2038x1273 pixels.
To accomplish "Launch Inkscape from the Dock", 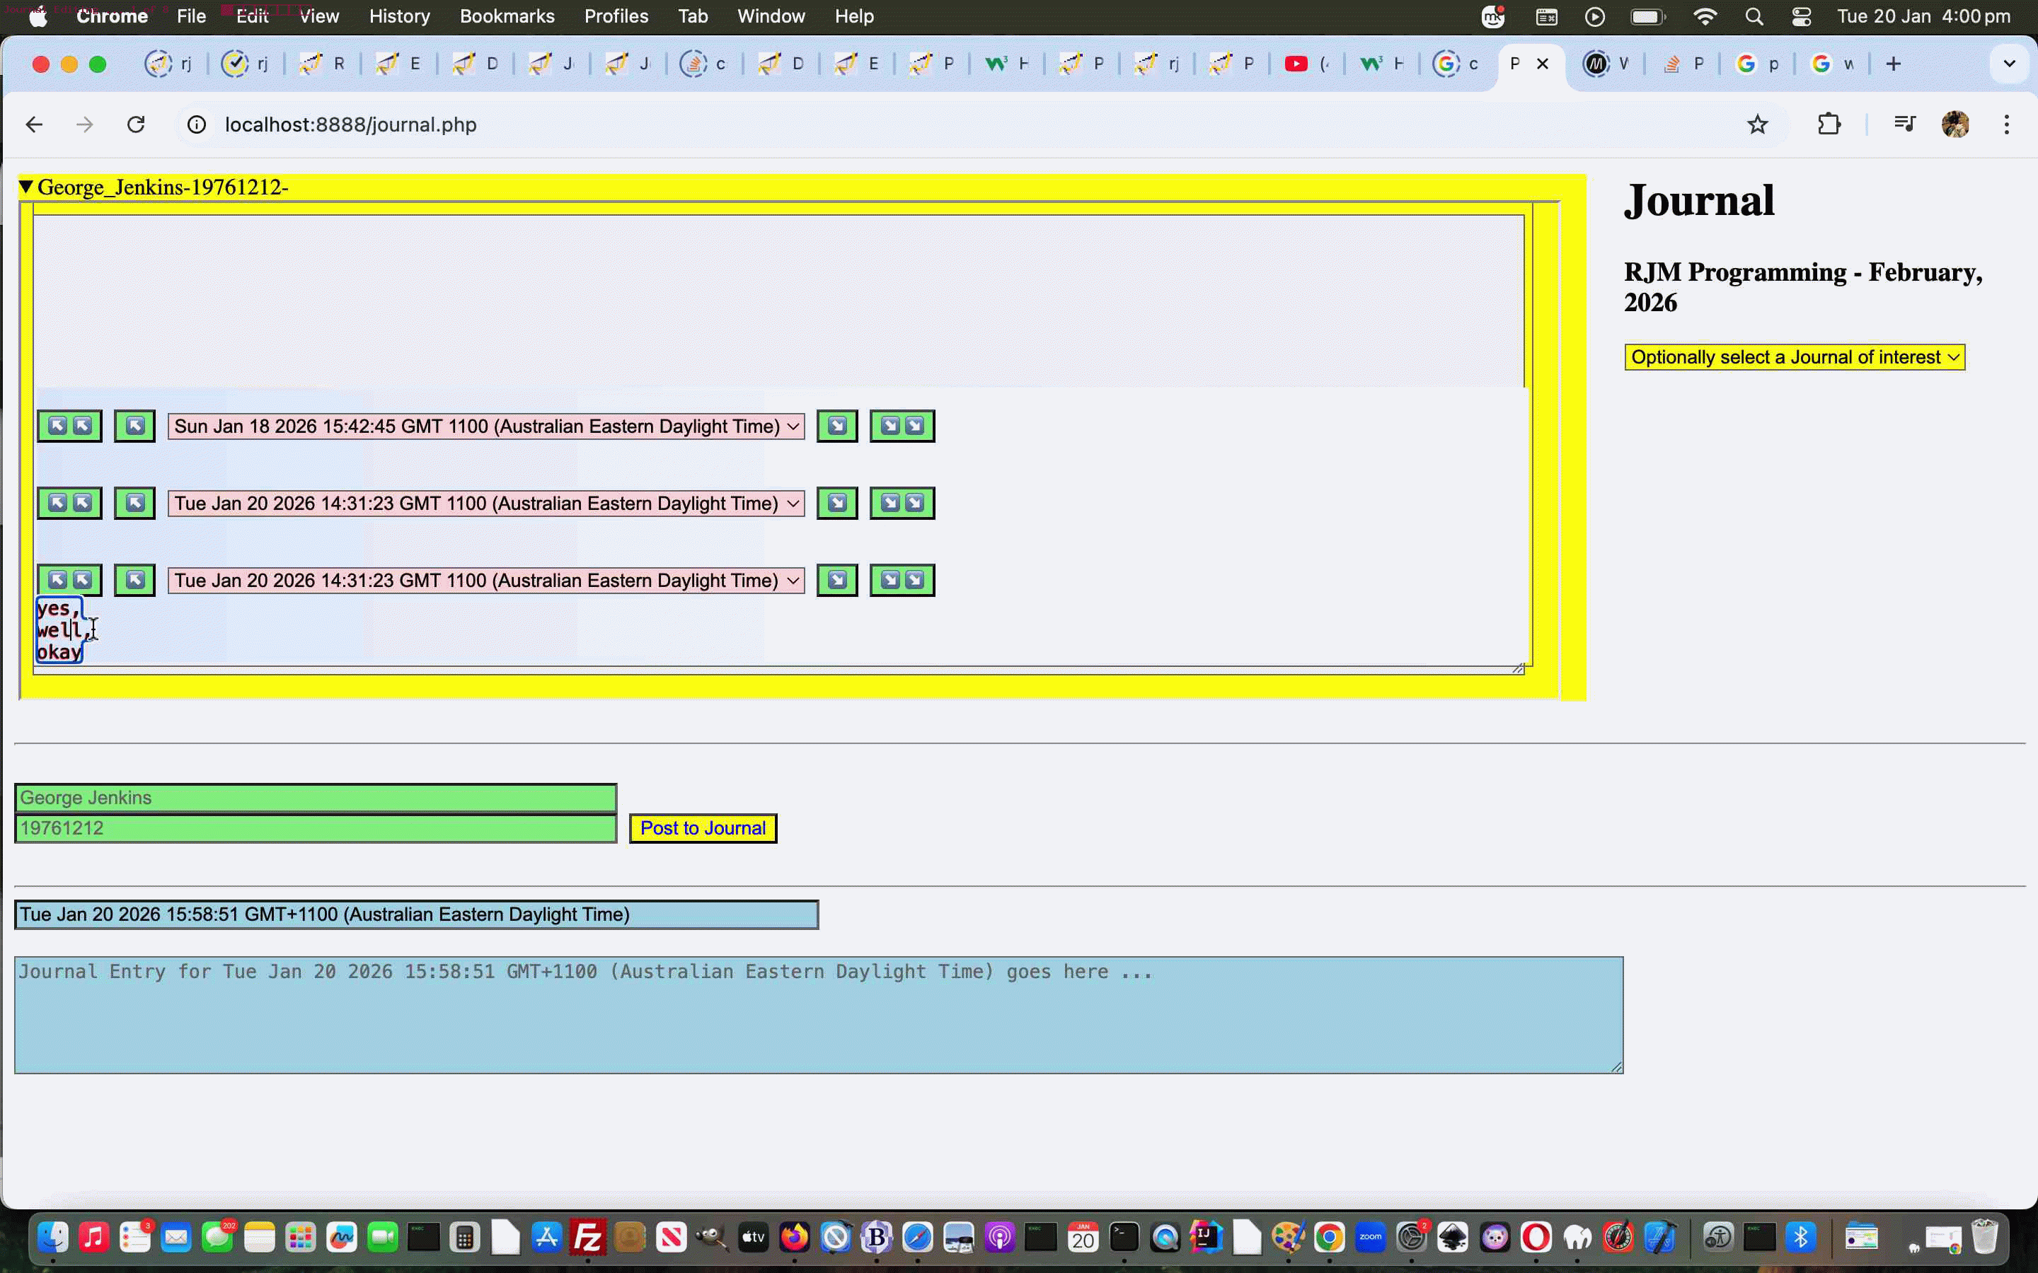I will pos(1451,1236).
